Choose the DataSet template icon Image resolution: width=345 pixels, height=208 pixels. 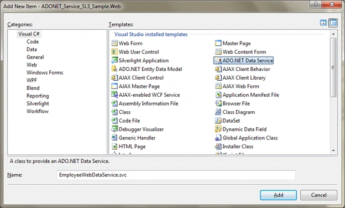click(x=218, y=121)
